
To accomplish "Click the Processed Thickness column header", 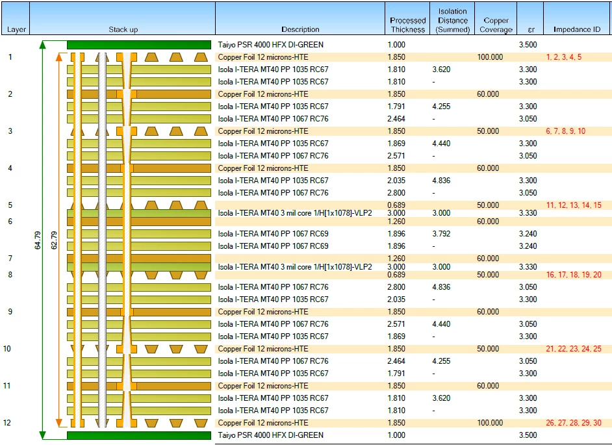I will 407,18.
